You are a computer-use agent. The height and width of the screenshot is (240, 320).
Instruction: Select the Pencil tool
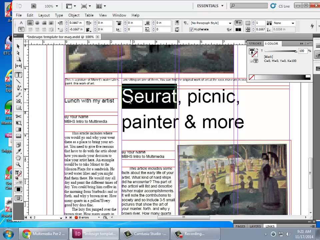click(18, 94)
